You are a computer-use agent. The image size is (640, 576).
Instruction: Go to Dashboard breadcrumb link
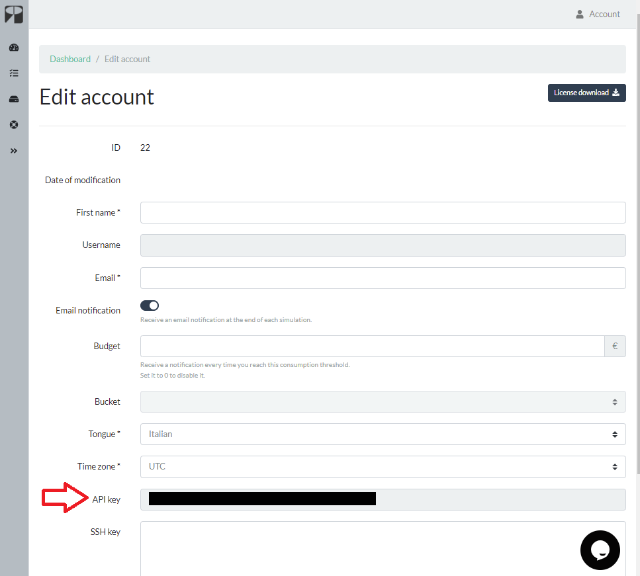(70, 59)
